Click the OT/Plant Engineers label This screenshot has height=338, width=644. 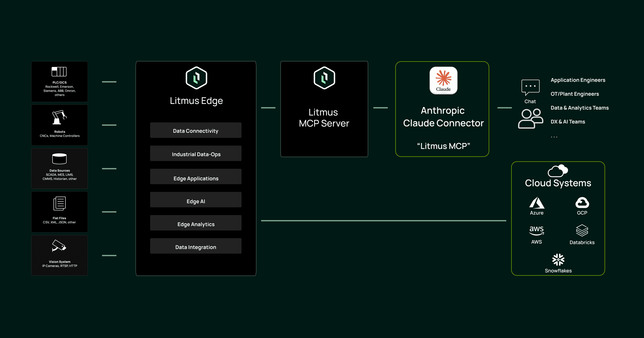pyautogui.click(x=575, y=94)
